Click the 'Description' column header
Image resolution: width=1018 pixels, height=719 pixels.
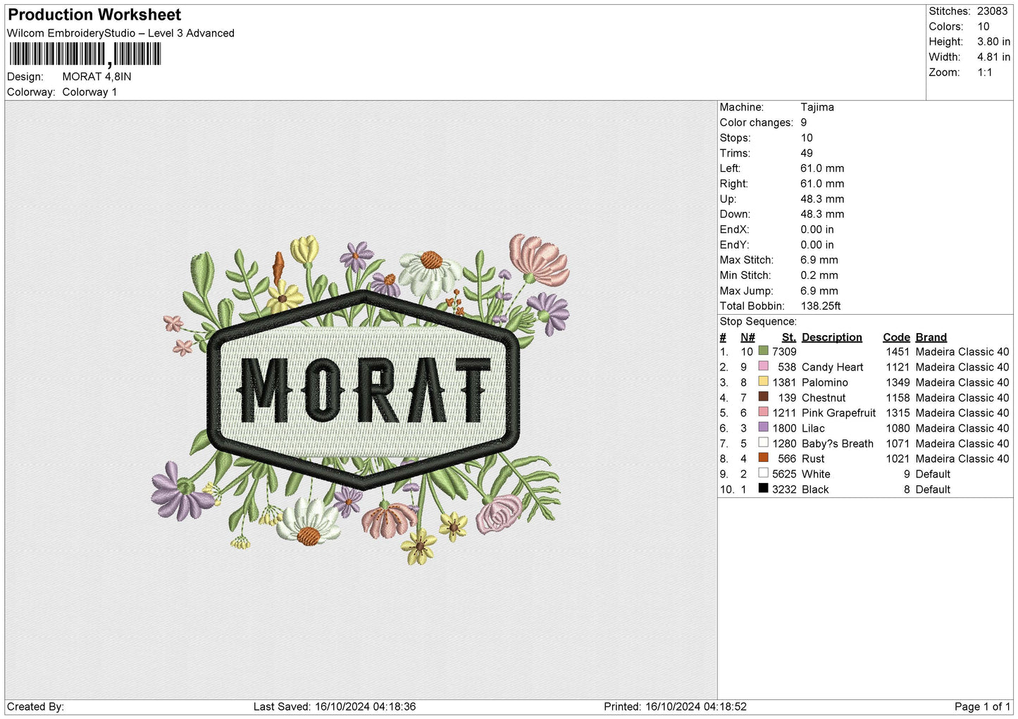pos(831,337)
